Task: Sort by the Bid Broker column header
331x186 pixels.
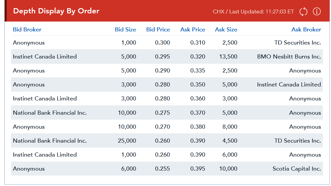Action: point(27,29)
